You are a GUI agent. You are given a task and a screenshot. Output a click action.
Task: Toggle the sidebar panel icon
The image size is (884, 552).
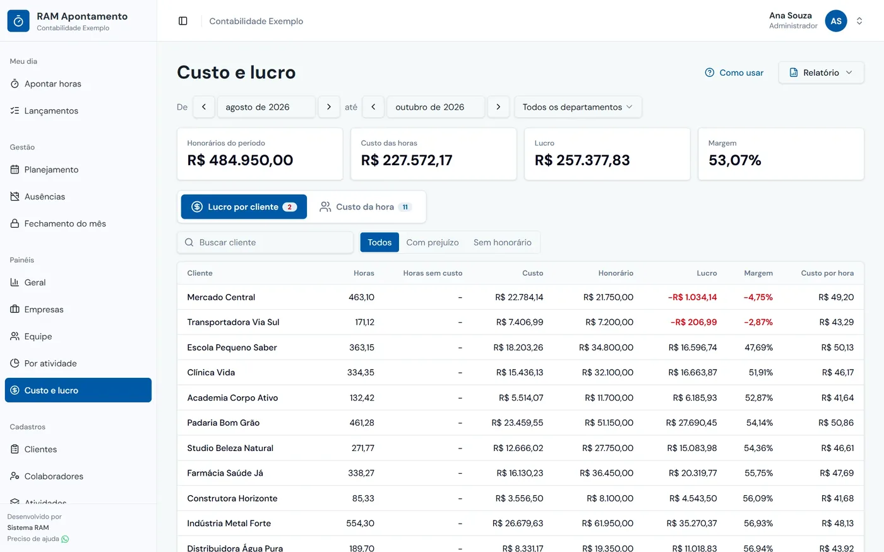pos(183,21)
